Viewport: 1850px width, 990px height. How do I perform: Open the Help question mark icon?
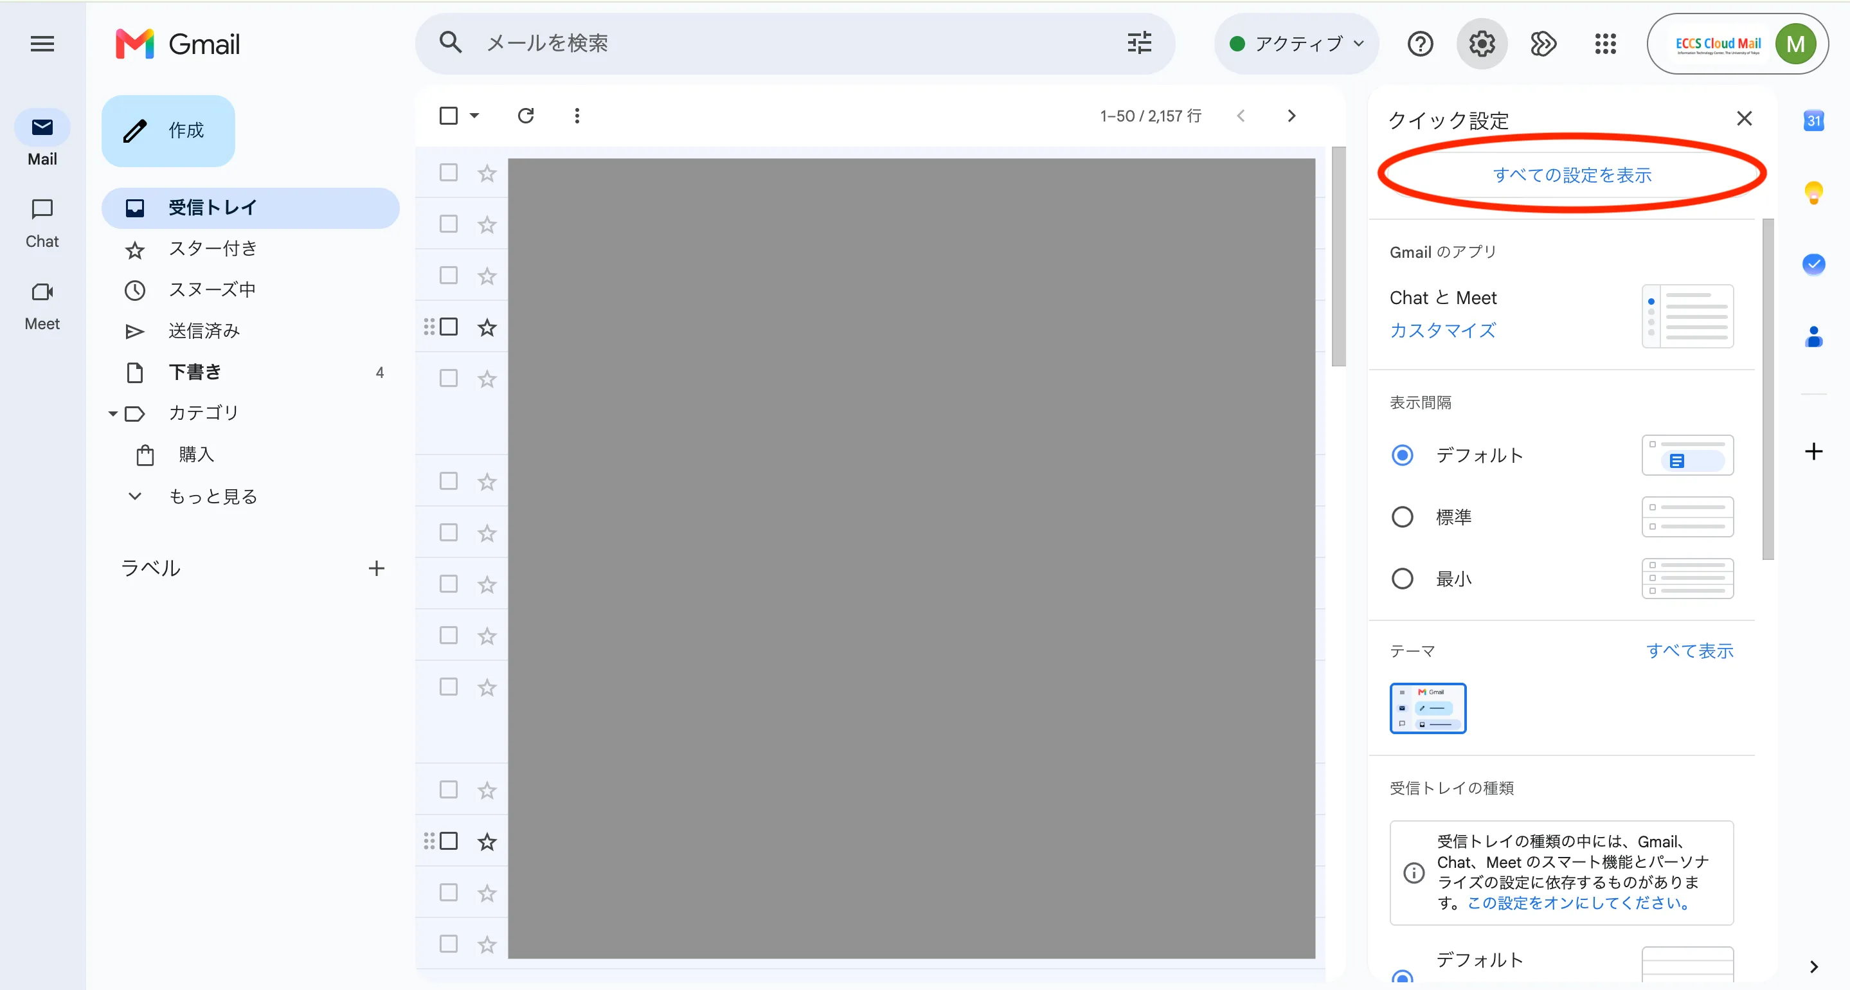point(1420,44)
